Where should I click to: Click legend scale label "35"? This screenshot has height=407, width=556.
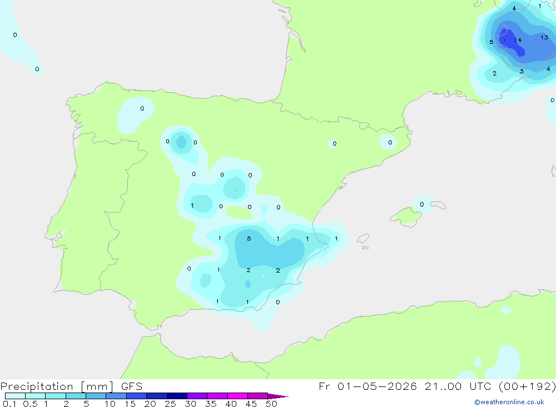click(x=211, y=404)
